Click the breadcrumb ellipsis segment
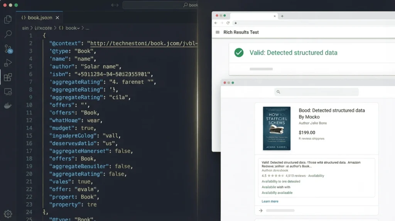The width and height of the screenshot is (395, 221). 87,28
